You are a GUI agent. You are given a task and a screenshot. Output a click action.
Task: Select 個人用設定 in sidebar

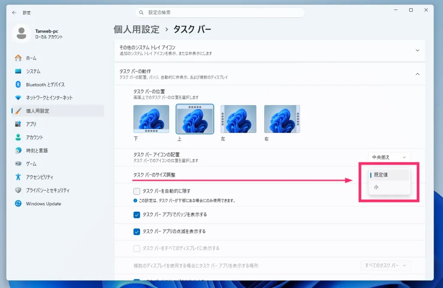(x=58, y=111)
